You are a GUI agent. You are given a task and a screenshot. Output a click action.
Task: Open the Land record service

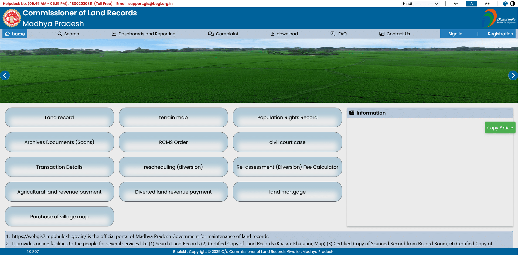click(59, 117)
